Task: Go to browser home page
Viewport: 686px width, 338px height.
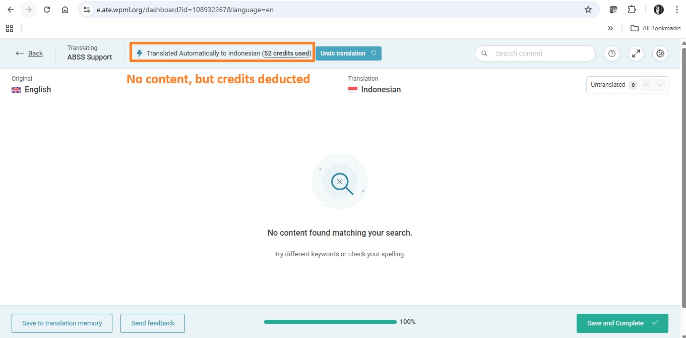Action: [65, 10]
